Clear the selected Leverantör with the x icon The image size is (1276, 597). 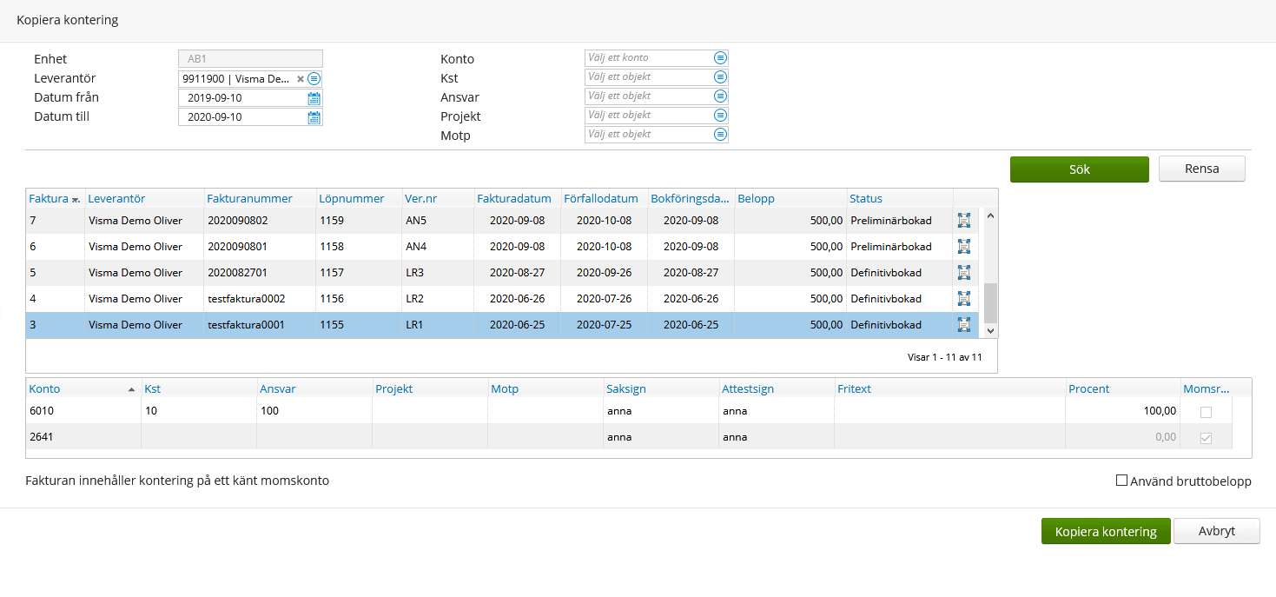(x=300, y=78)
